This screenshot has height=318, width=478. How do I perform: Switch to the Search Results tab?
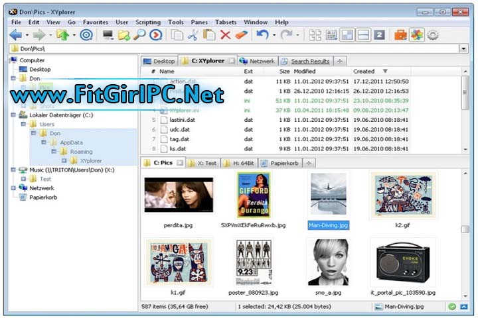tap(305, 61)
